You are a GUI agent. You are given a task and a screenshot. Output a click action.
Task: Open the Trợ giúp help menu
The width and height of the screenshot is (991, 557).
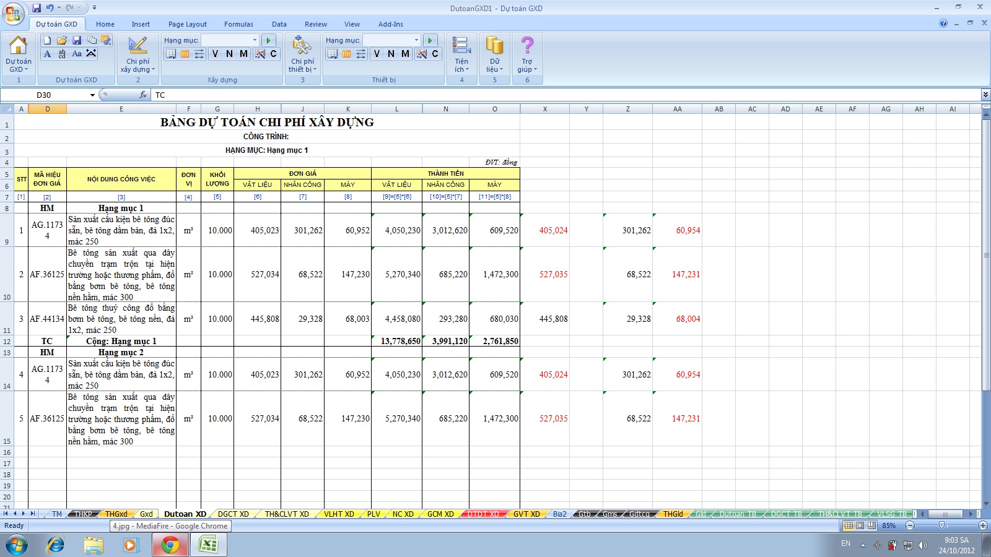527,54
